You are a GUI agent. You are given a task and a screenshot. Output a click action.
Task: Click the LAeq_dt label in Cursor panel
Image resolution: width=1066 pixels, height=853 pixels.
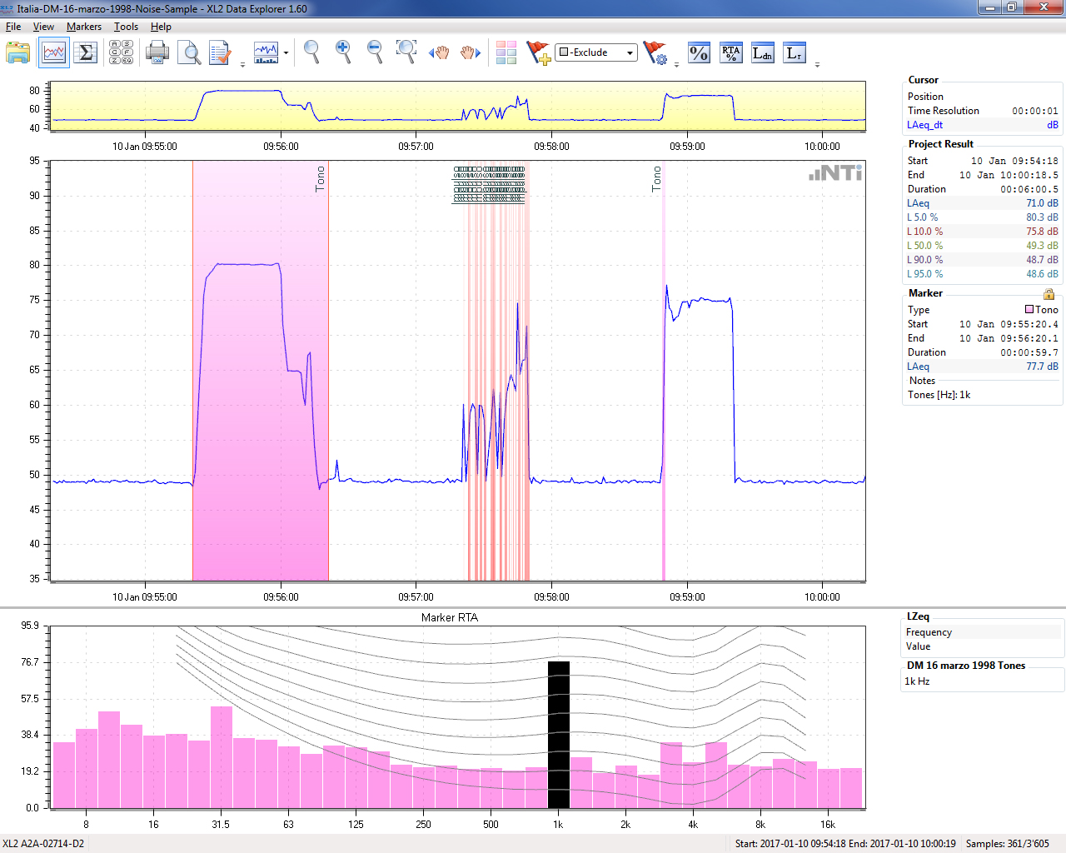924,125
